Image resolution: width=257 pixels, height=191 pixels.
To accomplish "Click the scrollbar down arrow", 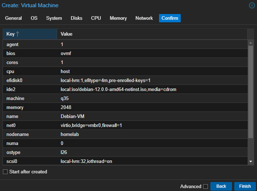I will [x=250, y=162].
